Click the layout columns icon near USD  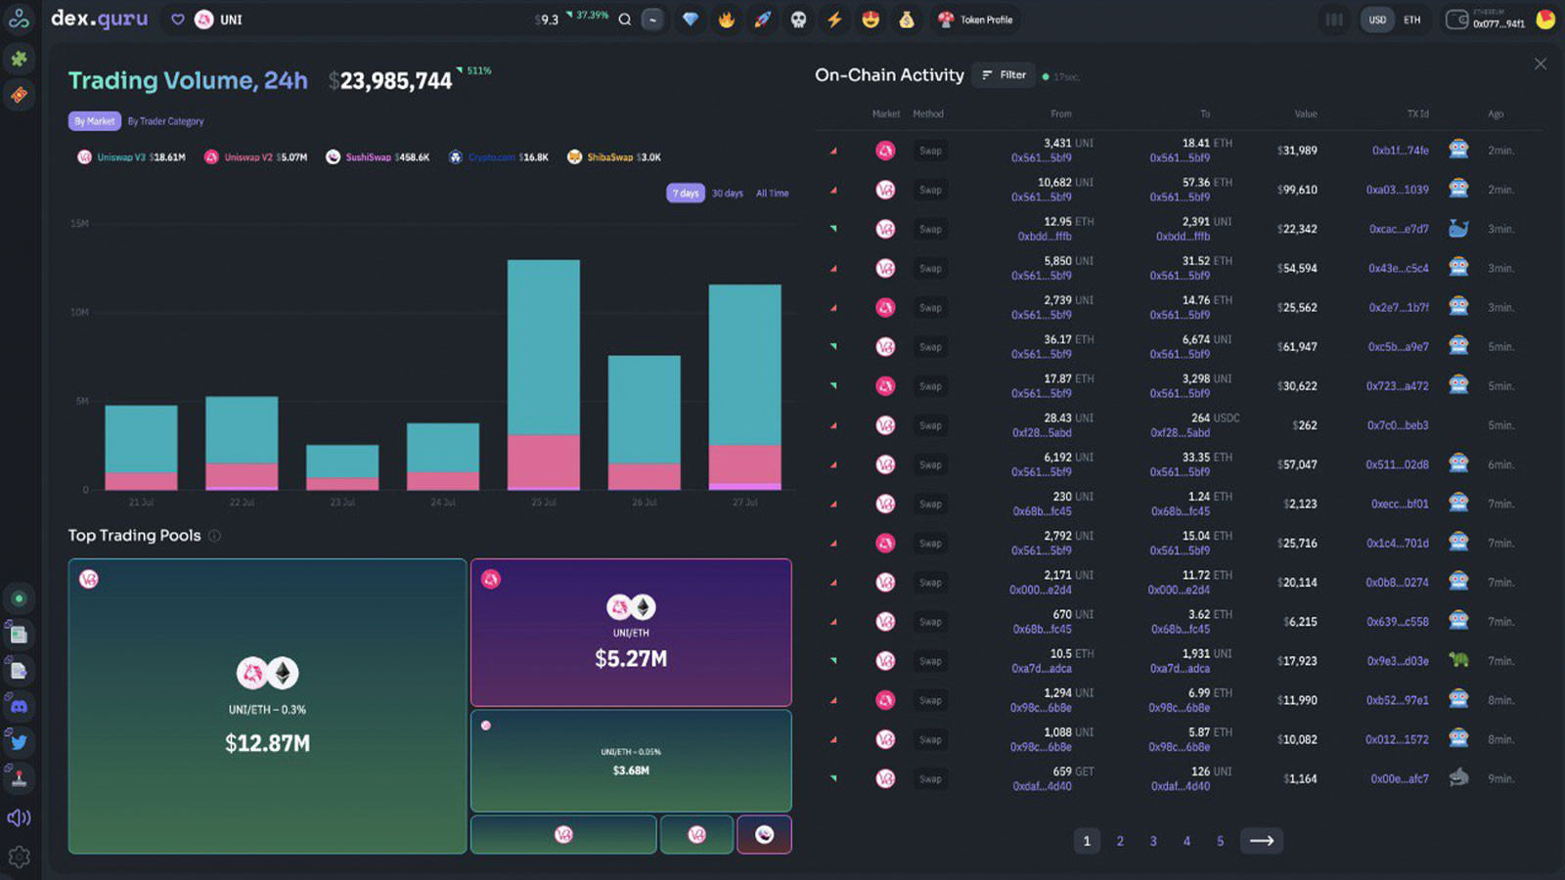[1333, 20]
